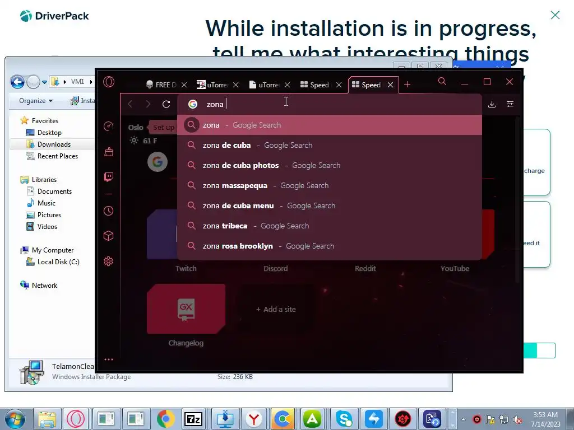The width and height of the screenshot is (574, 430).
Task: Select 'zona de cuba photos' suggestion
Action: point(330,165)
